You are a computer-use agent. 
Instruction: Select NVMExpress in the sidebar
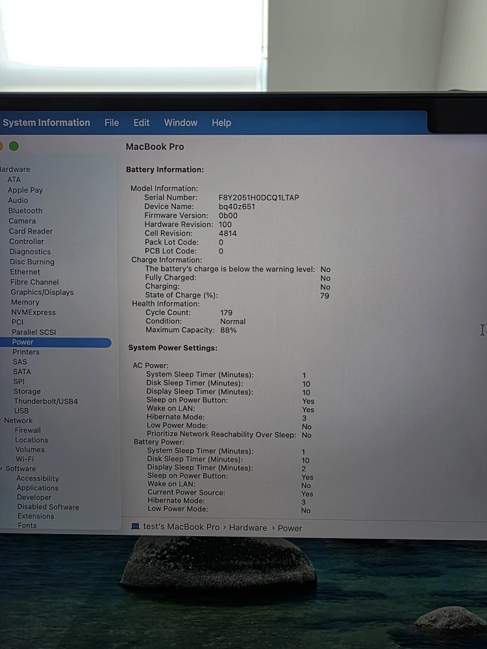[34, 313]
